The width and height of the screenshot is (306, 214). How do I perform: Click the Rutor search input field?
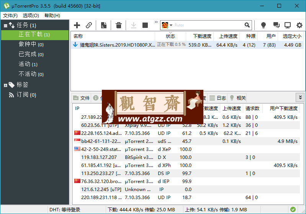[x=208, y=25]
